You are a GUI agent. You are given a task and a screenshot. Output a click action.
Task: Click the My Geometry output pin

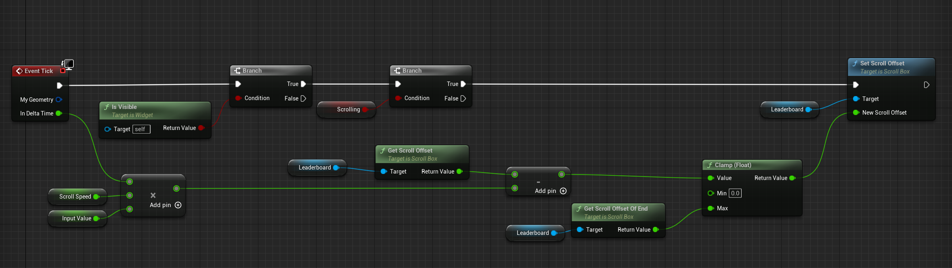coord(59,100)
